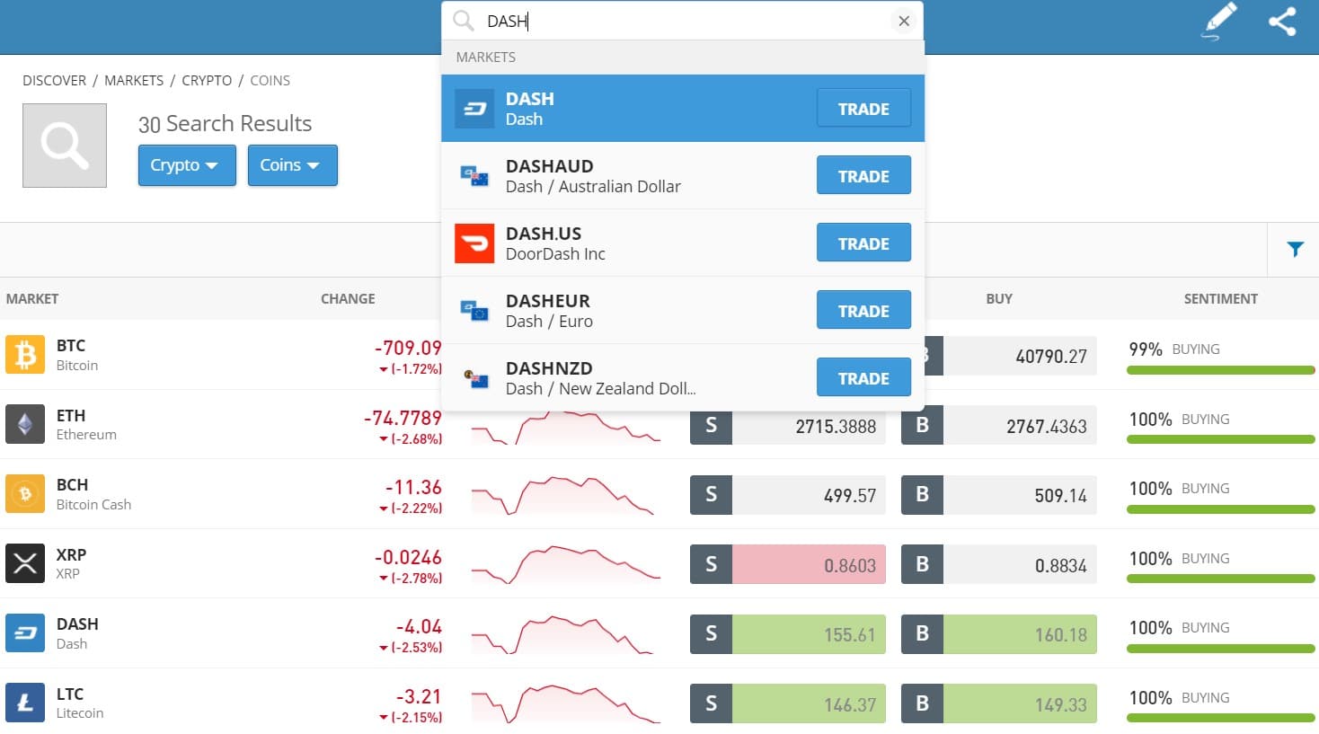Click the S sell button for BCH

coord(711,494)
